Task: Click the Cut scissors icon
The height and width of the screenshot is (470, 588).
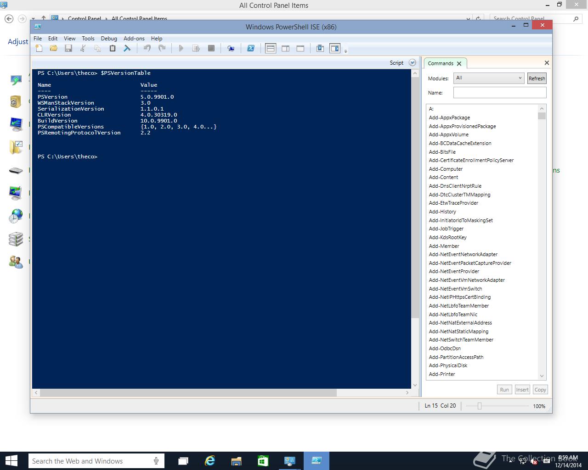Action: (x=83, y=48)
